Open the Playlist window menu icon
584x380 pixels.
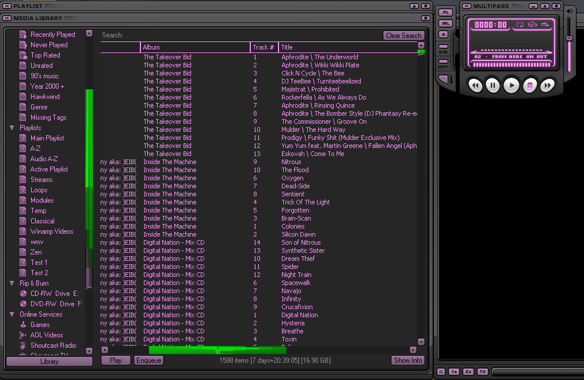tap(7, 6)
